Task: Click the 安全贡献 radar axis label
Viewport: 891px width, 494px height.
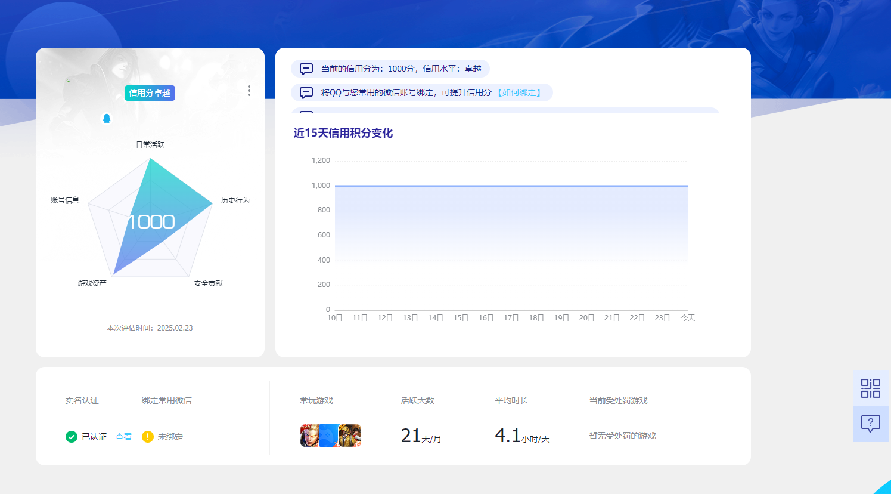Action: point(208,283)
